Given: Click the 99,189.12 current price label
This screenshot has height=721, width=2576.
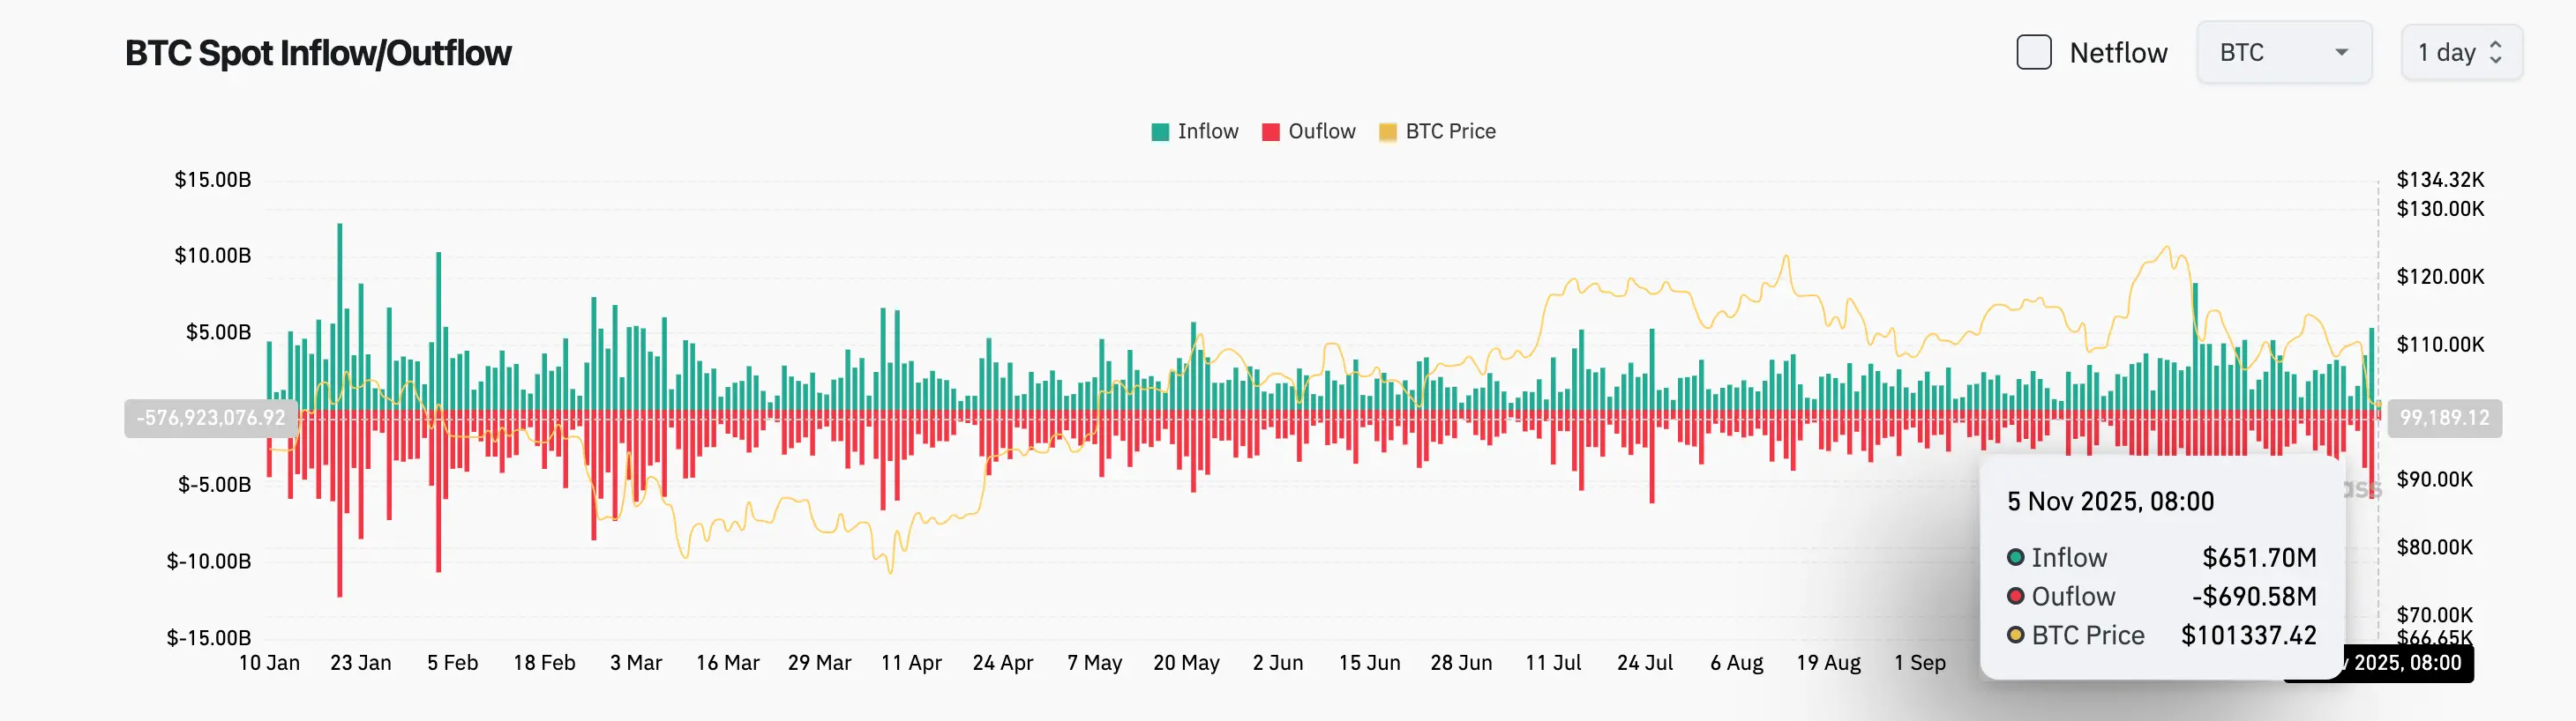Looking at the screenshot, I should click(2444, 419).
